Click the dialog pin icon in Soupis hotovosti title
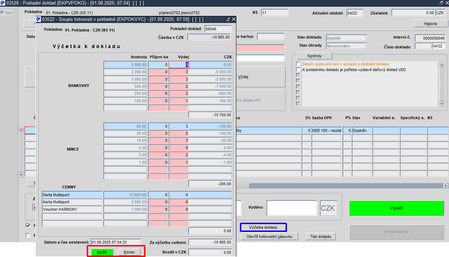 click(x=228, y=19)
